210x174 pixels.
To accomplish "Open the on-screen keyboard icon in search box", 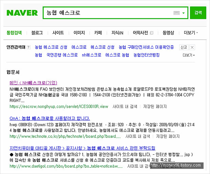I will tap(176, 13).
